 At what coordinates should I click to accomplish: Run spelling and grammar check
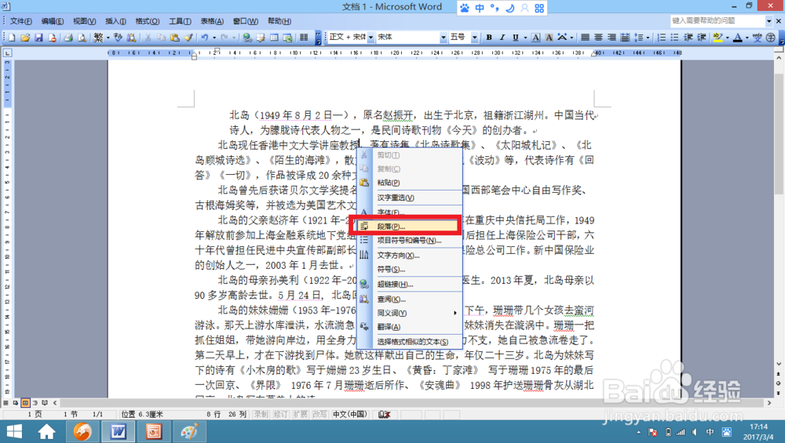118,38
